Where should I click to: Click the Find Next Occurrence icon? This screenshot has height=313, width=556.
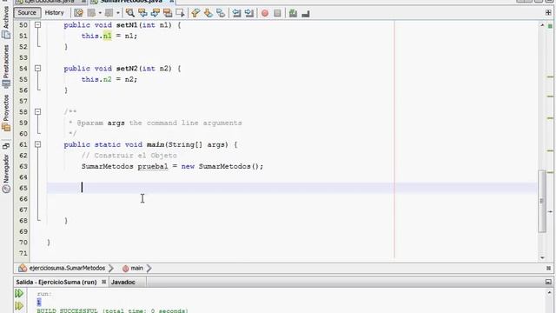point(155,13)
